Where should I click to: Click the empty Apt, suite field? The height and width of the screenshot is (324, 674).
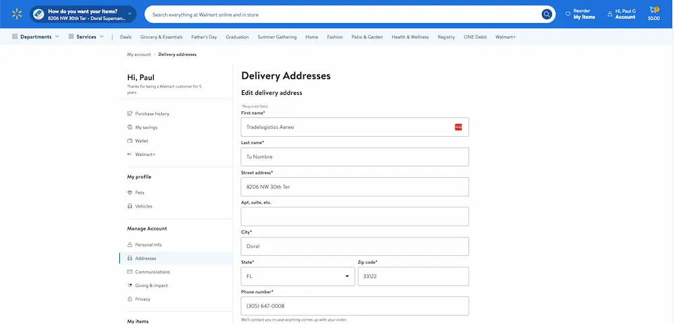pos(355,217)
